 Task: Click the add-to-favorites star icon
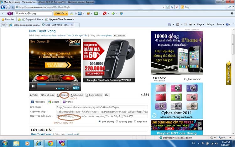[19, 19]
